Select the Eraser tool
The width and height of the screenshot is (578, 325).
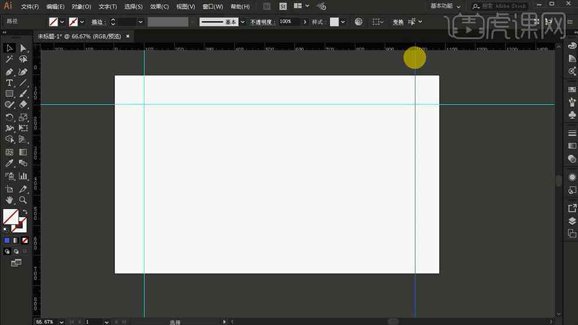[23, 104]
